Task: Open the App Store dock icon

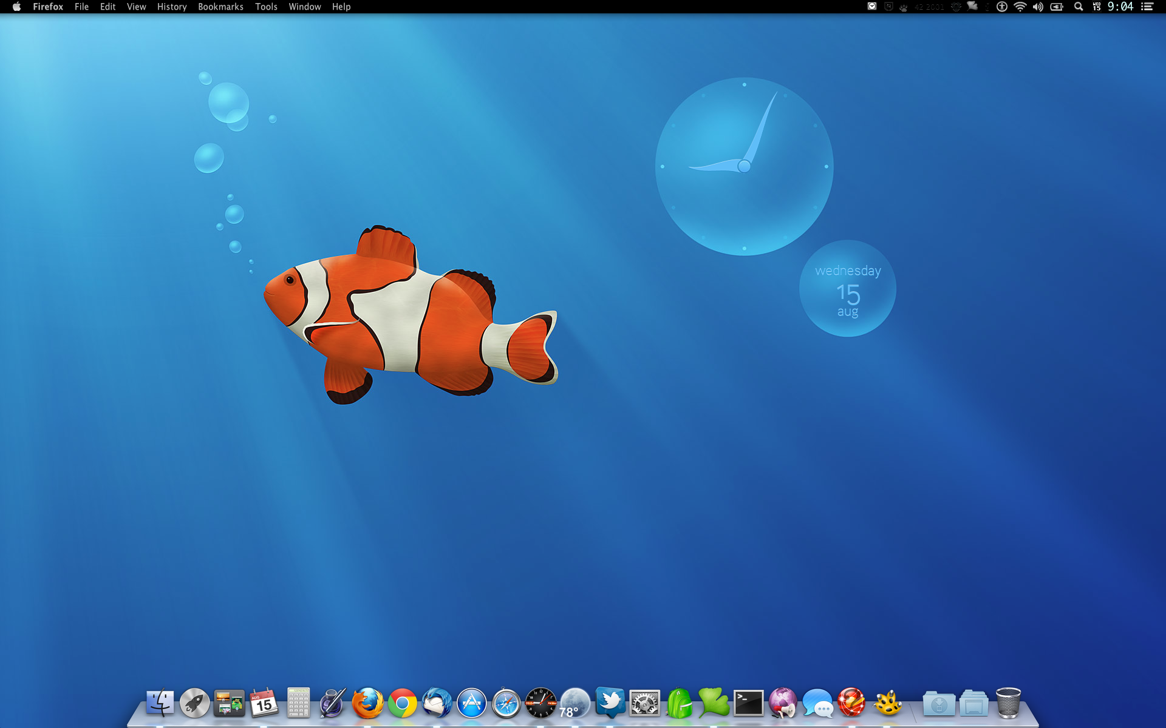Action: [x=472, y=703]
